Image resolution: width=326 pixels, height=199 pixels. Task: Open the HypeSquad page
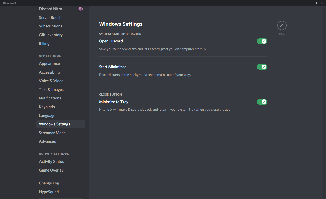tap(61, 192)
